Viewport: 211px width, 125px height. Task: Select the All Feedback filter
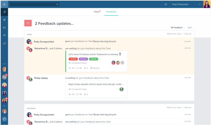click(177, 28)
